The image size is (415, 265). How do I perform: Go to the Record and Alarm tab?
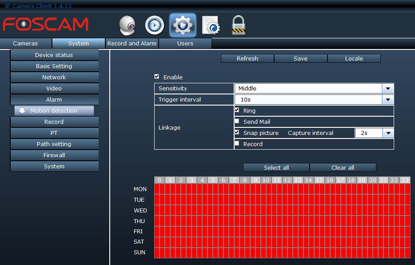132,43
